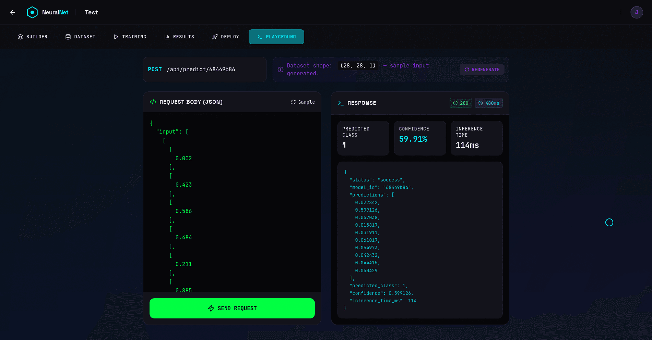Select the Playground tab
This screenshot has height=340, width=652.
tap(276, 37)
